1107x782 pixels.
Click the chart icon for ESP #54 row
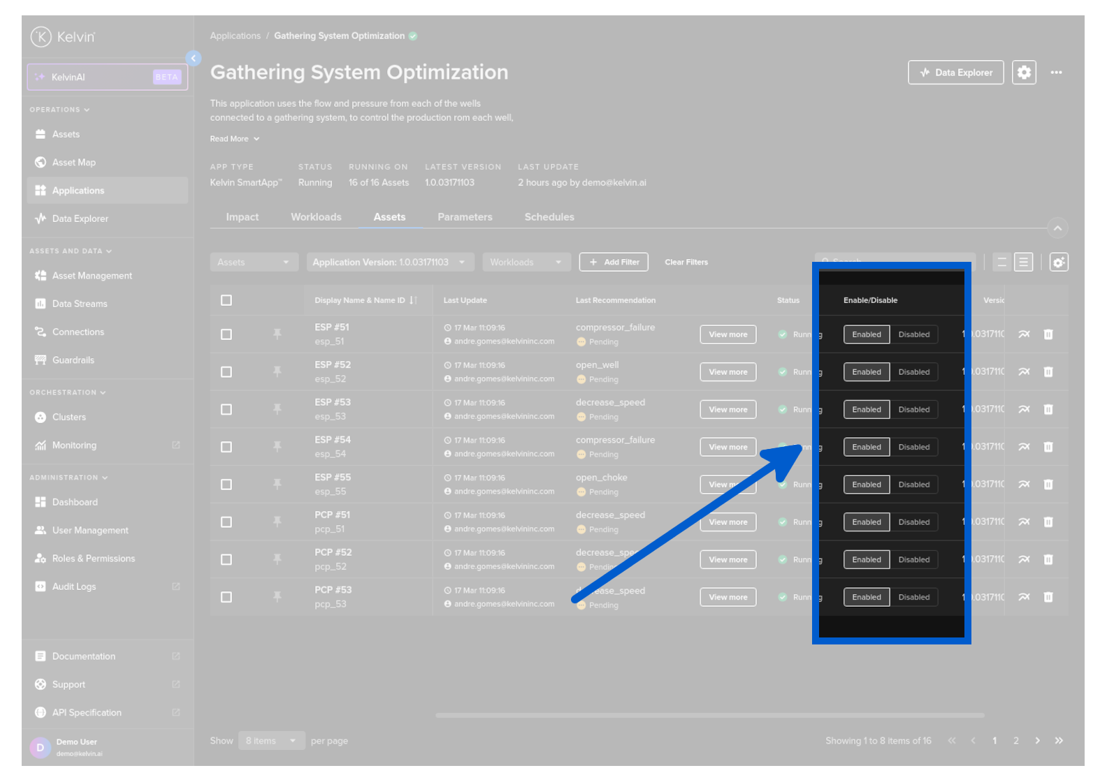[x=1023, y=447]
